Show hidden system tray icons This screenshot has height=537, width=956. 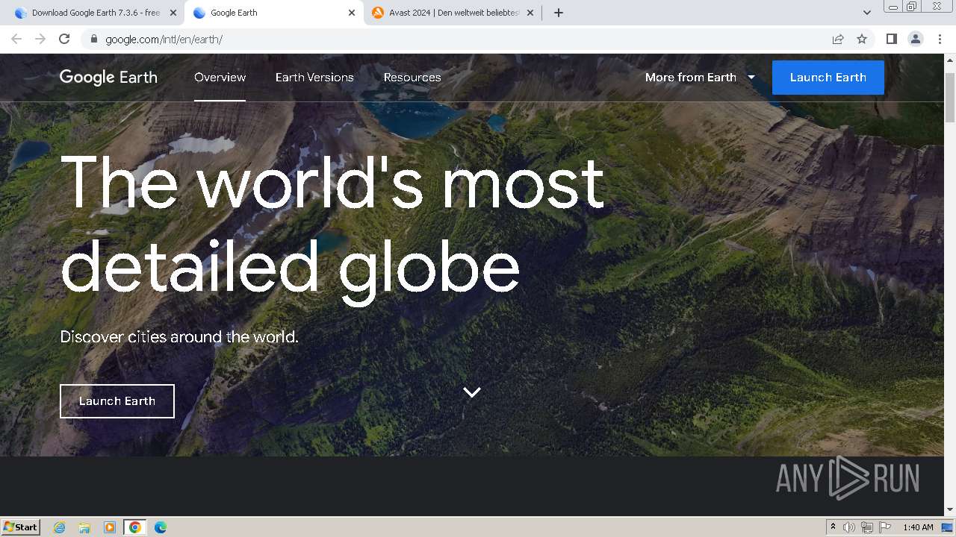(833, 527)
